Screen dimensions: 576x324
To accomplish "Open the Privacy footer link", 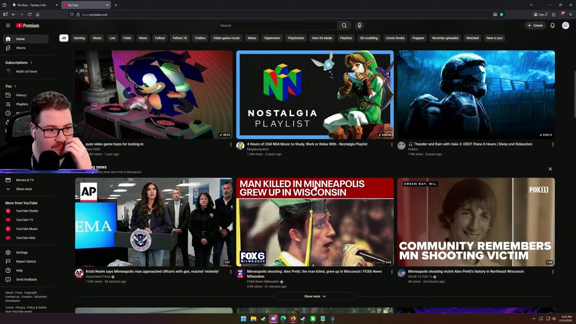I will [20, 308].
